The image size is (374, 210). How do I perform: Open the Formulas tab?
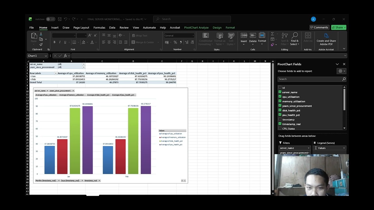click(99, 27)
